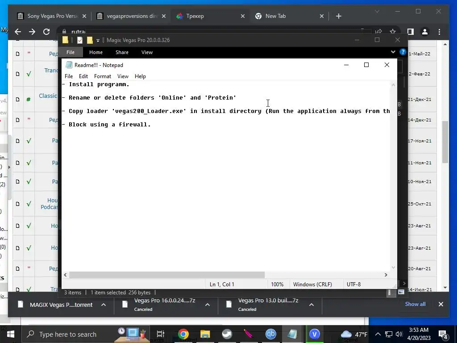Click Notepad horizontal scrollbar thumb
This screenshot has width=457, height=343.
[x=167, y=275]
